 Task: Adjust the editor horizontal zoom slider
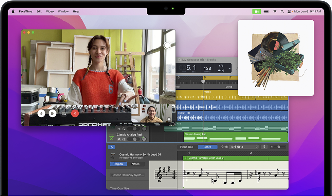tap(278, 147)
